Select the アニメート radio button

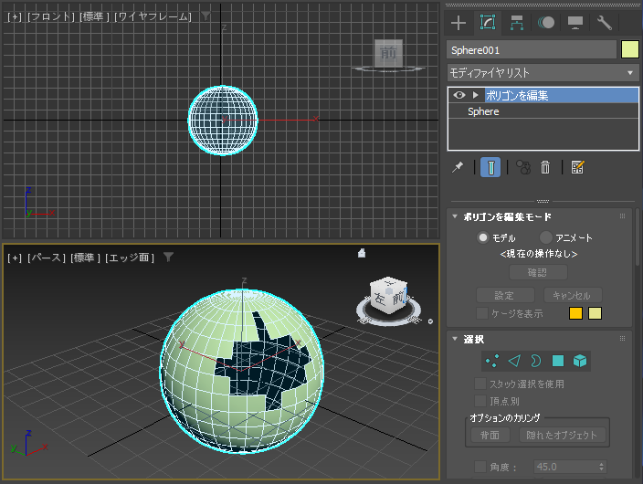[x=546, y=237]
